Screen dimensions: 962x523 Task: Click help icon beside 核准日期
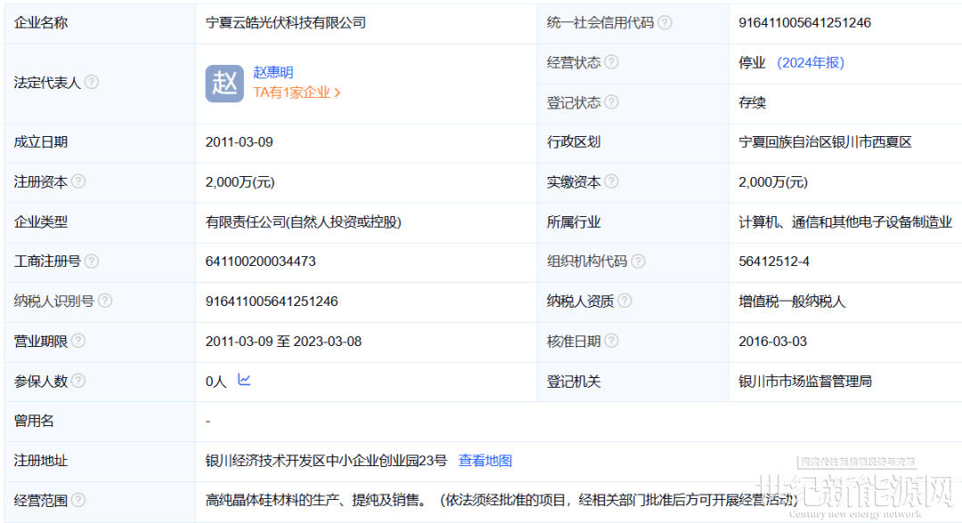tap(611, 342)
